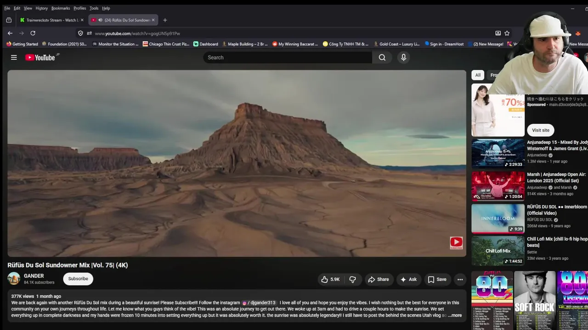Image resolution: width=588 pixels, height=330 pixels.
Task: Click the search magnifier button
Action: (x=382, y=57)
